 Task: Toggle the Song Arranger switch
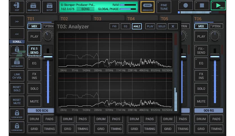click(x=147, y=7)
